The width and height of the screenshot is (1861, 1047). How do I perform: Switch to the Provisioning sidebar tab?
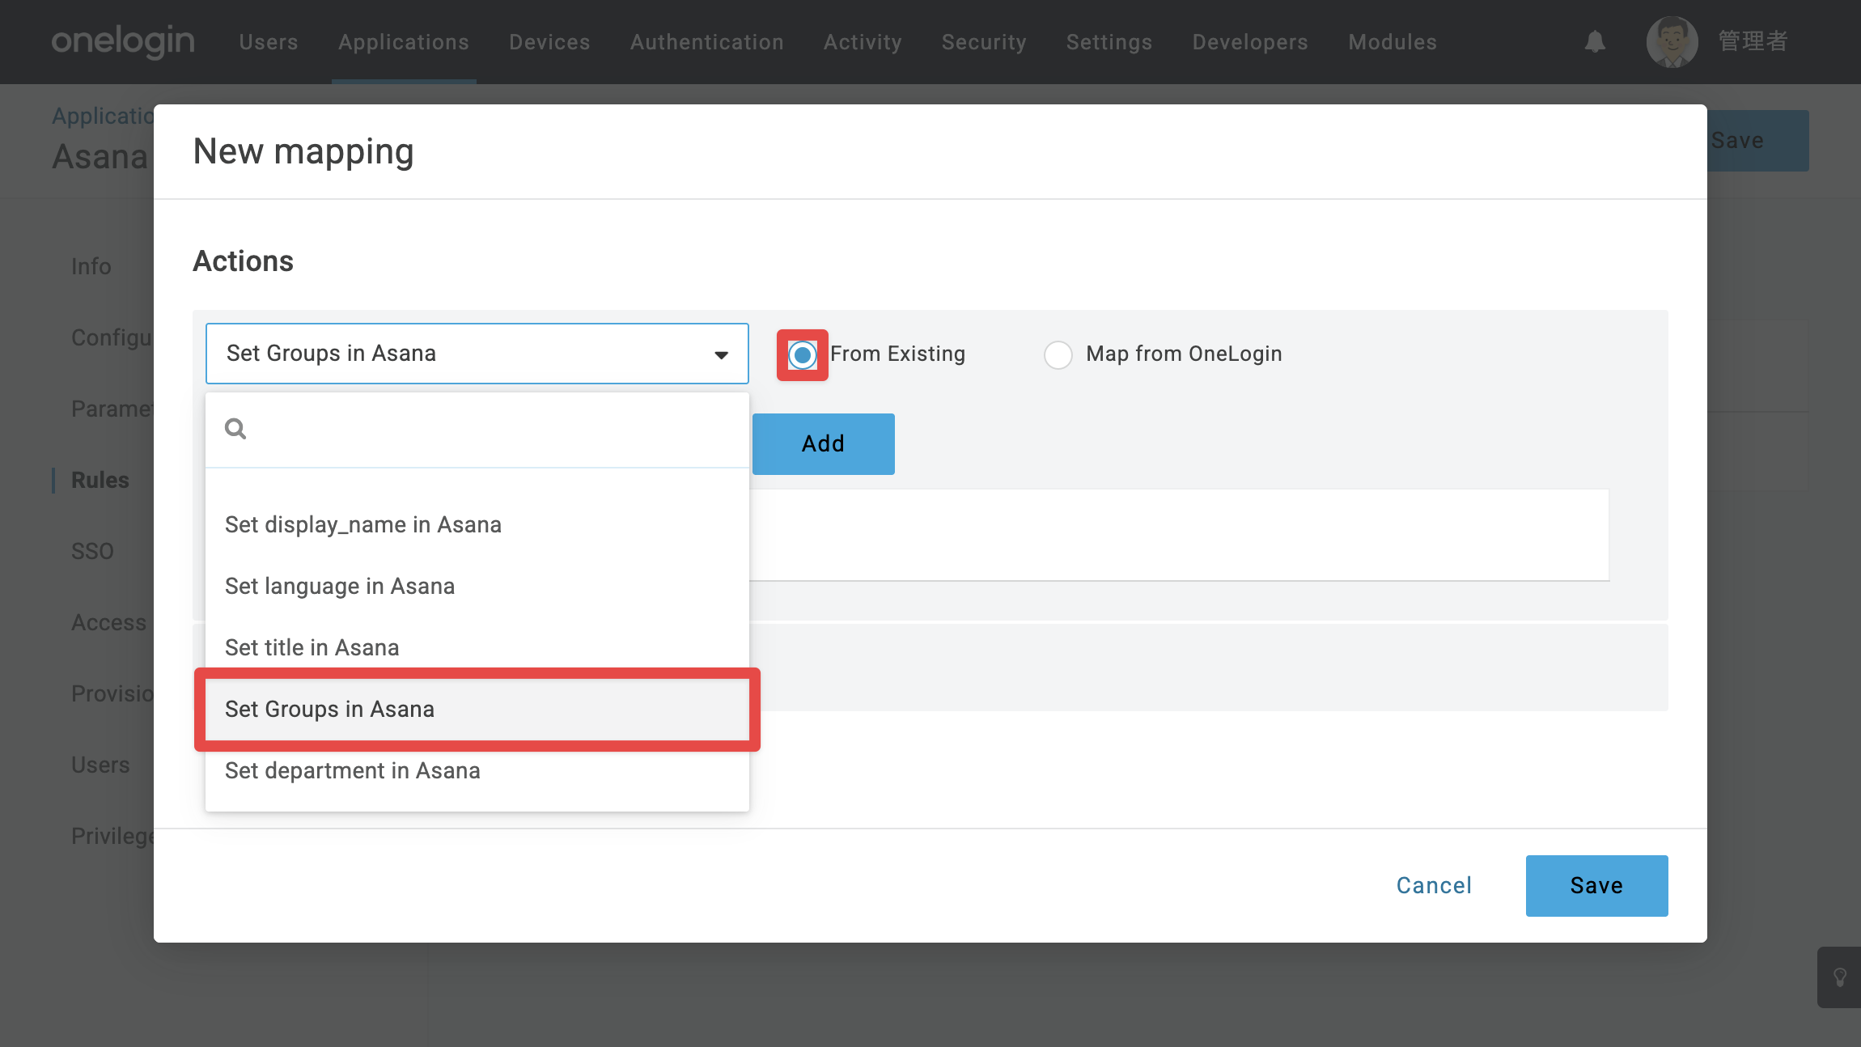112,693
